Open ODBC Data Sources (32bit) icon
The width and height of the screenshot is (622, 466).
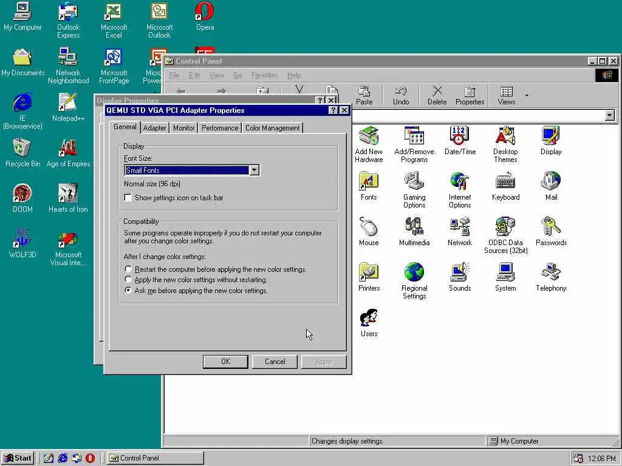point(505,235)
